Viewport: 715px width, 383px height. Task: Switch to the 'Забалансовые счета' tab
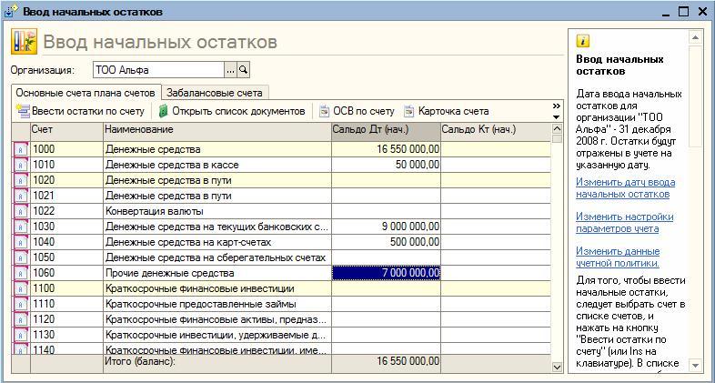pos(215,93)
